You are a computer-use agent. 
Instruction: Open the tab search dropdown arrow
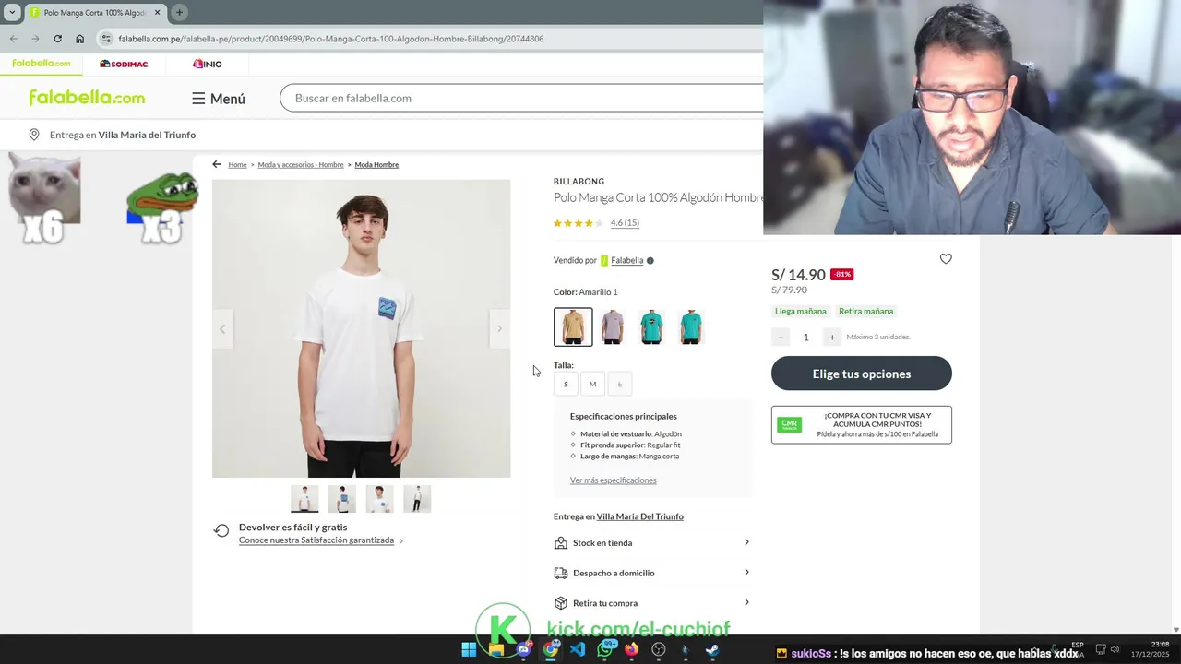coord(12,12)
